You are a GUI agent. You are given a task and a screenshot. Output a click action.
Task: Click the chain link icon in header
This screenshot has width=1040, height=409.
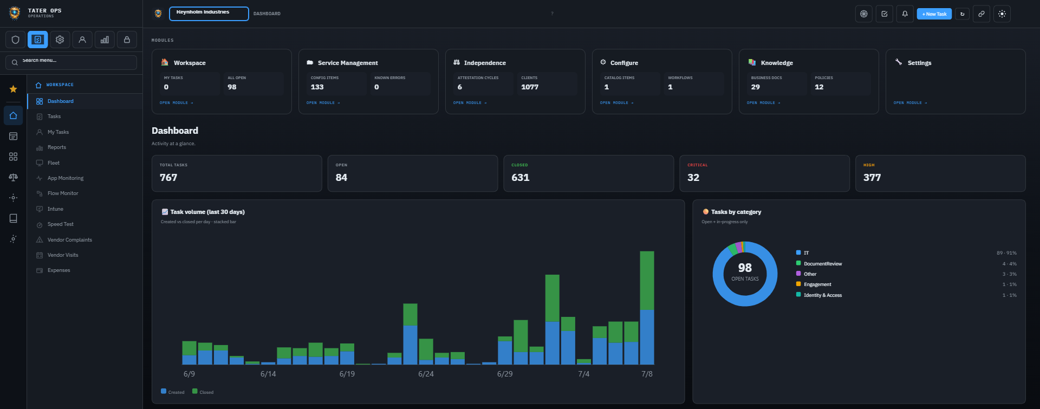(x=981, y=14)
